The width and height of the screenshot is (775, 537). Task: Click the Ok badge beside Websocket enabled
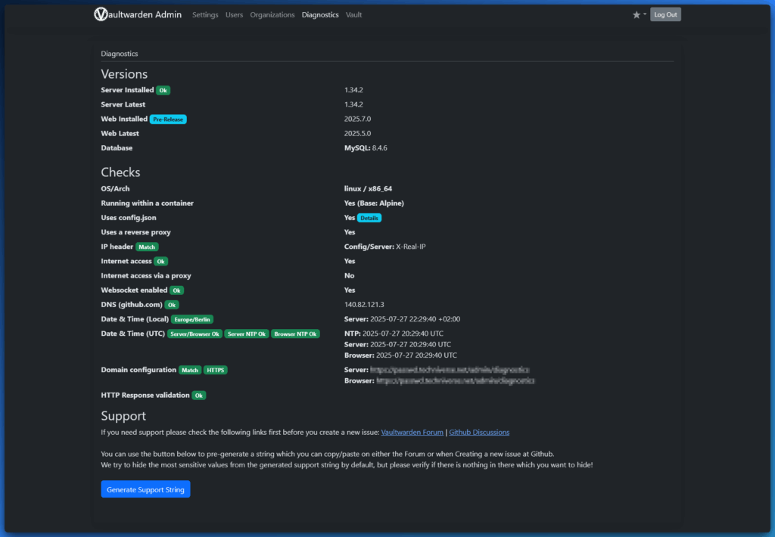(x=176, y=290)
